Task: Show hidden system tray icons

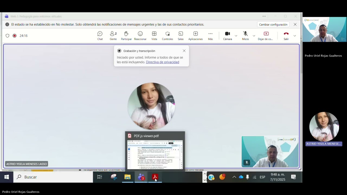Action: click(234, 177)
